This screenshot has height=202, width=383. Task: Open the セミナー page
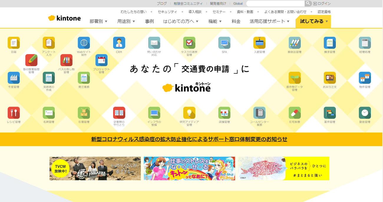click(219, 12)
